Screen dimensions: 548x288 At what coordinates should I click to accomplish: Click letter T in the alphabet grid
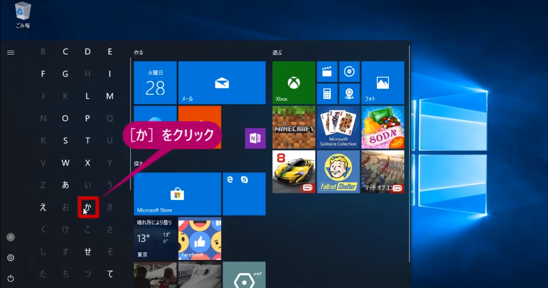87,141
